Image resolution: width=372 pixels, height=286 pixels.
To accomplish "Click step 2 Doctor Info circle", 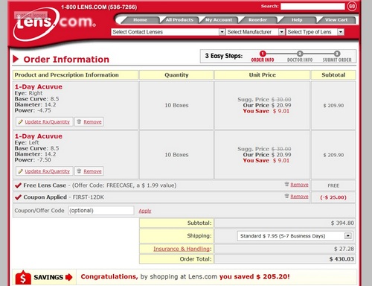I will click(x=300, y=54).
